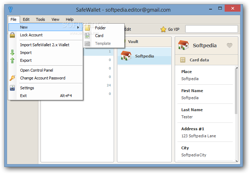Choose Lock Account menu entry
This screenshot has height=174, width=250.
click(45, 35)
